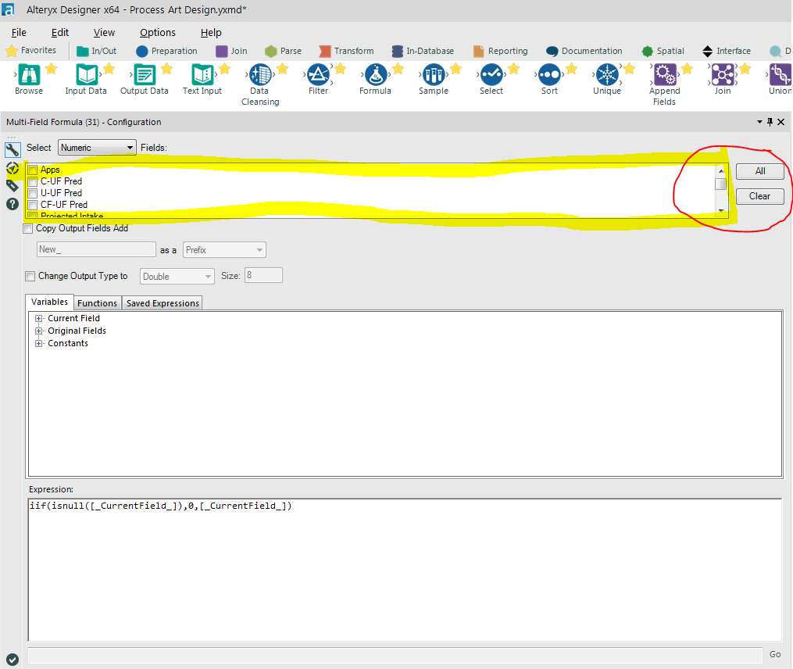Screen dimensions: 793x669
Task: Click the Clear button
Action: pos(759,196)
